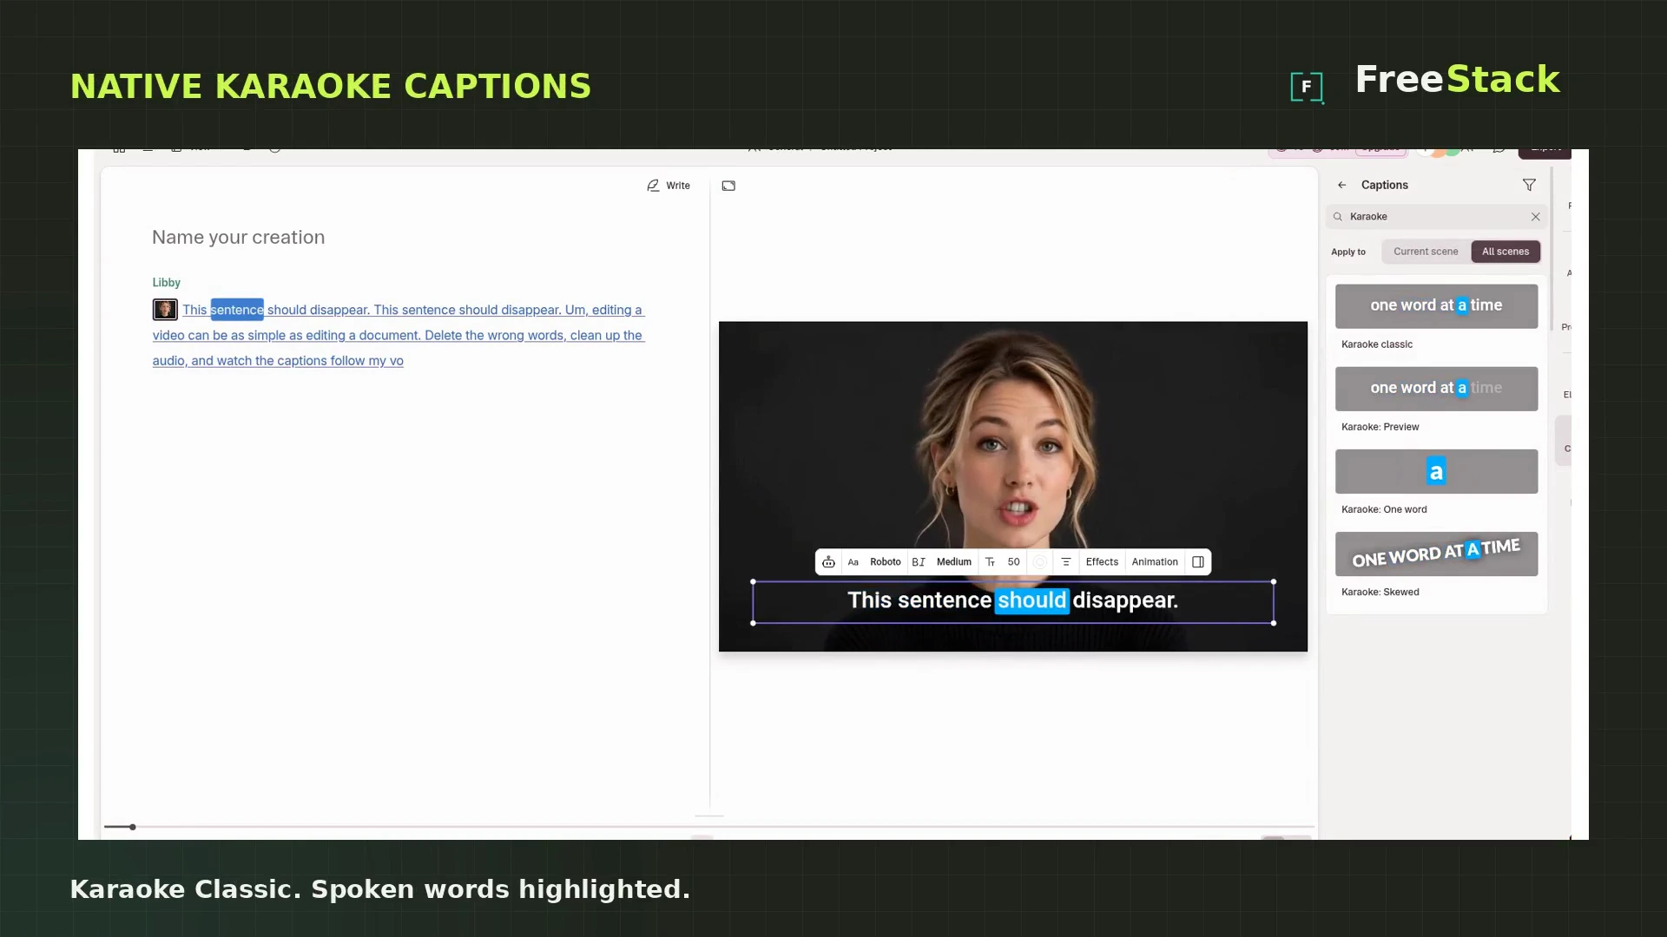Open the Effects menu
The width and height of the screenshot is (1667, 937).
[x=1102, y=562]
